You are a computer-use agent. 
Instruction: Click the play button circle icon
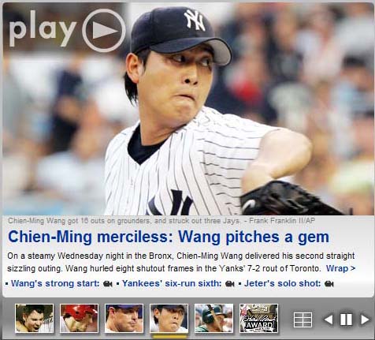104,30
